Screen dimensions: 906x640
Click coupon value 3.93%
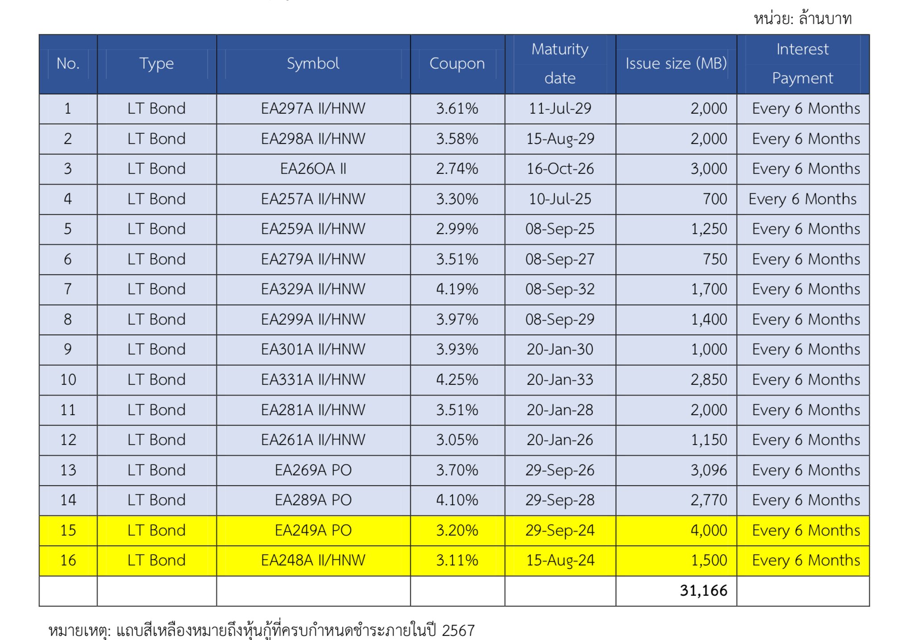click(457, 350)
